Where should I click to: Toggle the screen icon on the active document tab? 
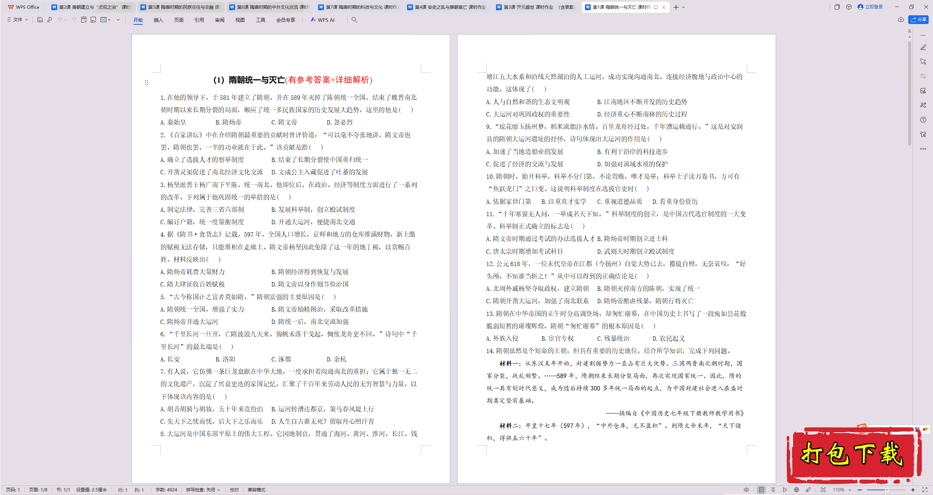click(x=656, y=7)
